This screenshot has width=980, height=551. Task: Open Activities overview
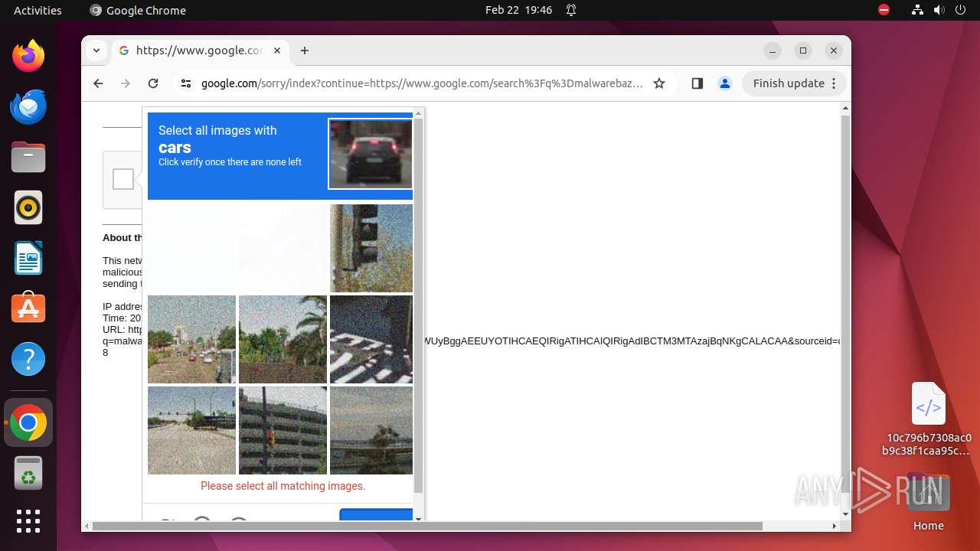tap(38, 10)
